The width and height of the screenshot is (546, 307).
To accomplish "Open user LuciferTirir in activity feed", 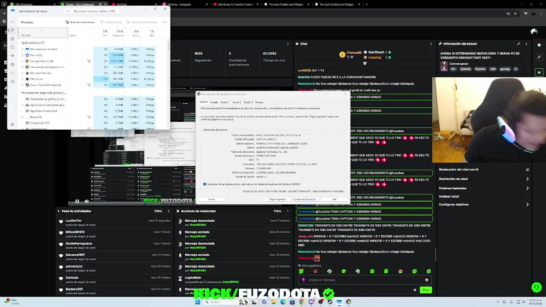I will coord(73,221).
